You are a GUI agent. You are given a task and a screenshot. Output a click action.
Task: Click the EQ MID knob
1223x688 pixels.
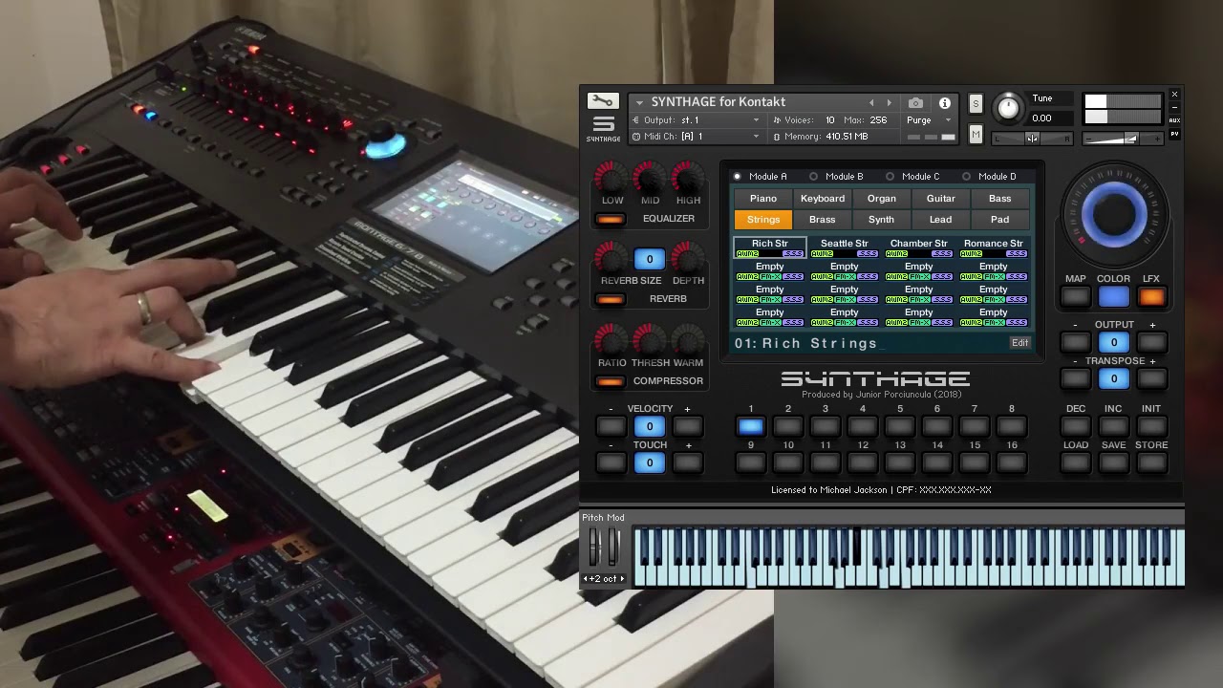650,178
